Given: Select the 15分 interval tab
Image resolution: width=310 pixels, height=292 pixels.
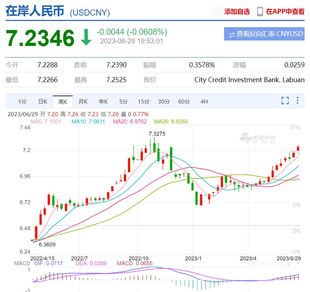Looking at the screenshot, I should pyautogui.click(x=144, y=102).
